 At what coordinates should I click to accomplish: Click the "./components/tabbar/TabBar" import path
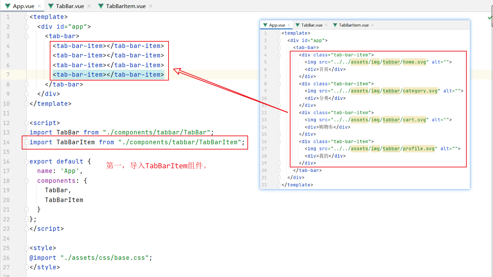[156, 132]
